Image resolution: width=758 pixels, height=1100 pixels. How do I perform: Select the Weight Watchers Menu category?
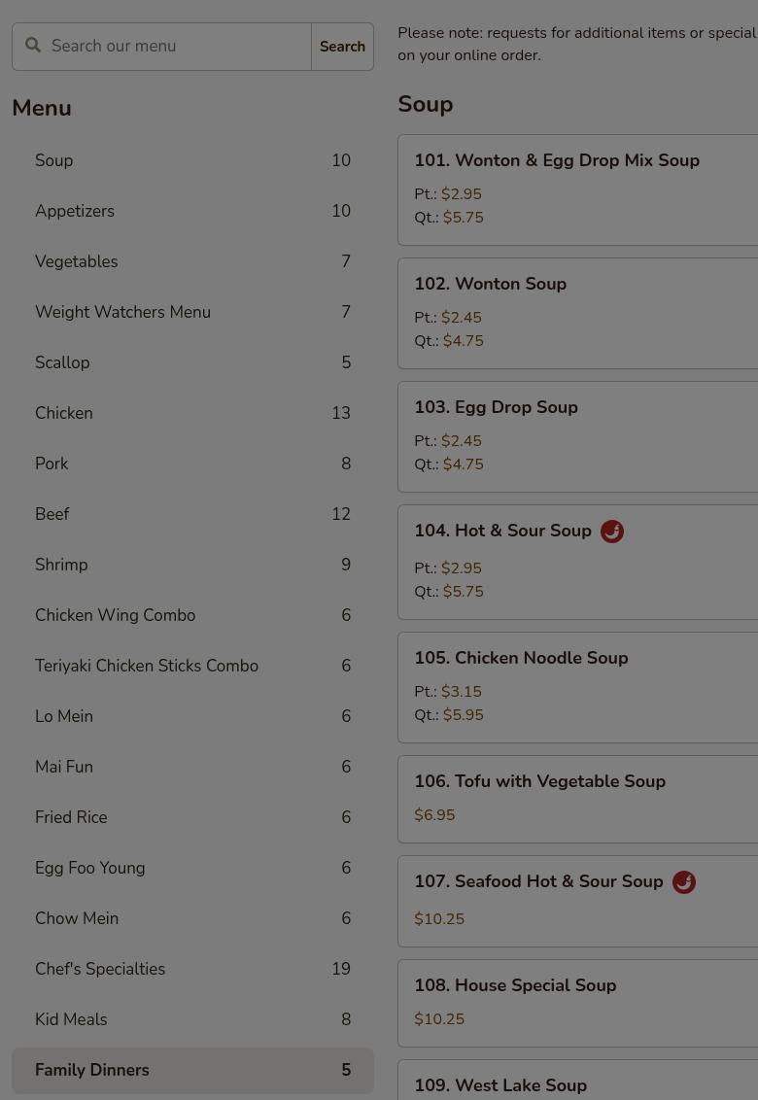[x=192, y=312]
